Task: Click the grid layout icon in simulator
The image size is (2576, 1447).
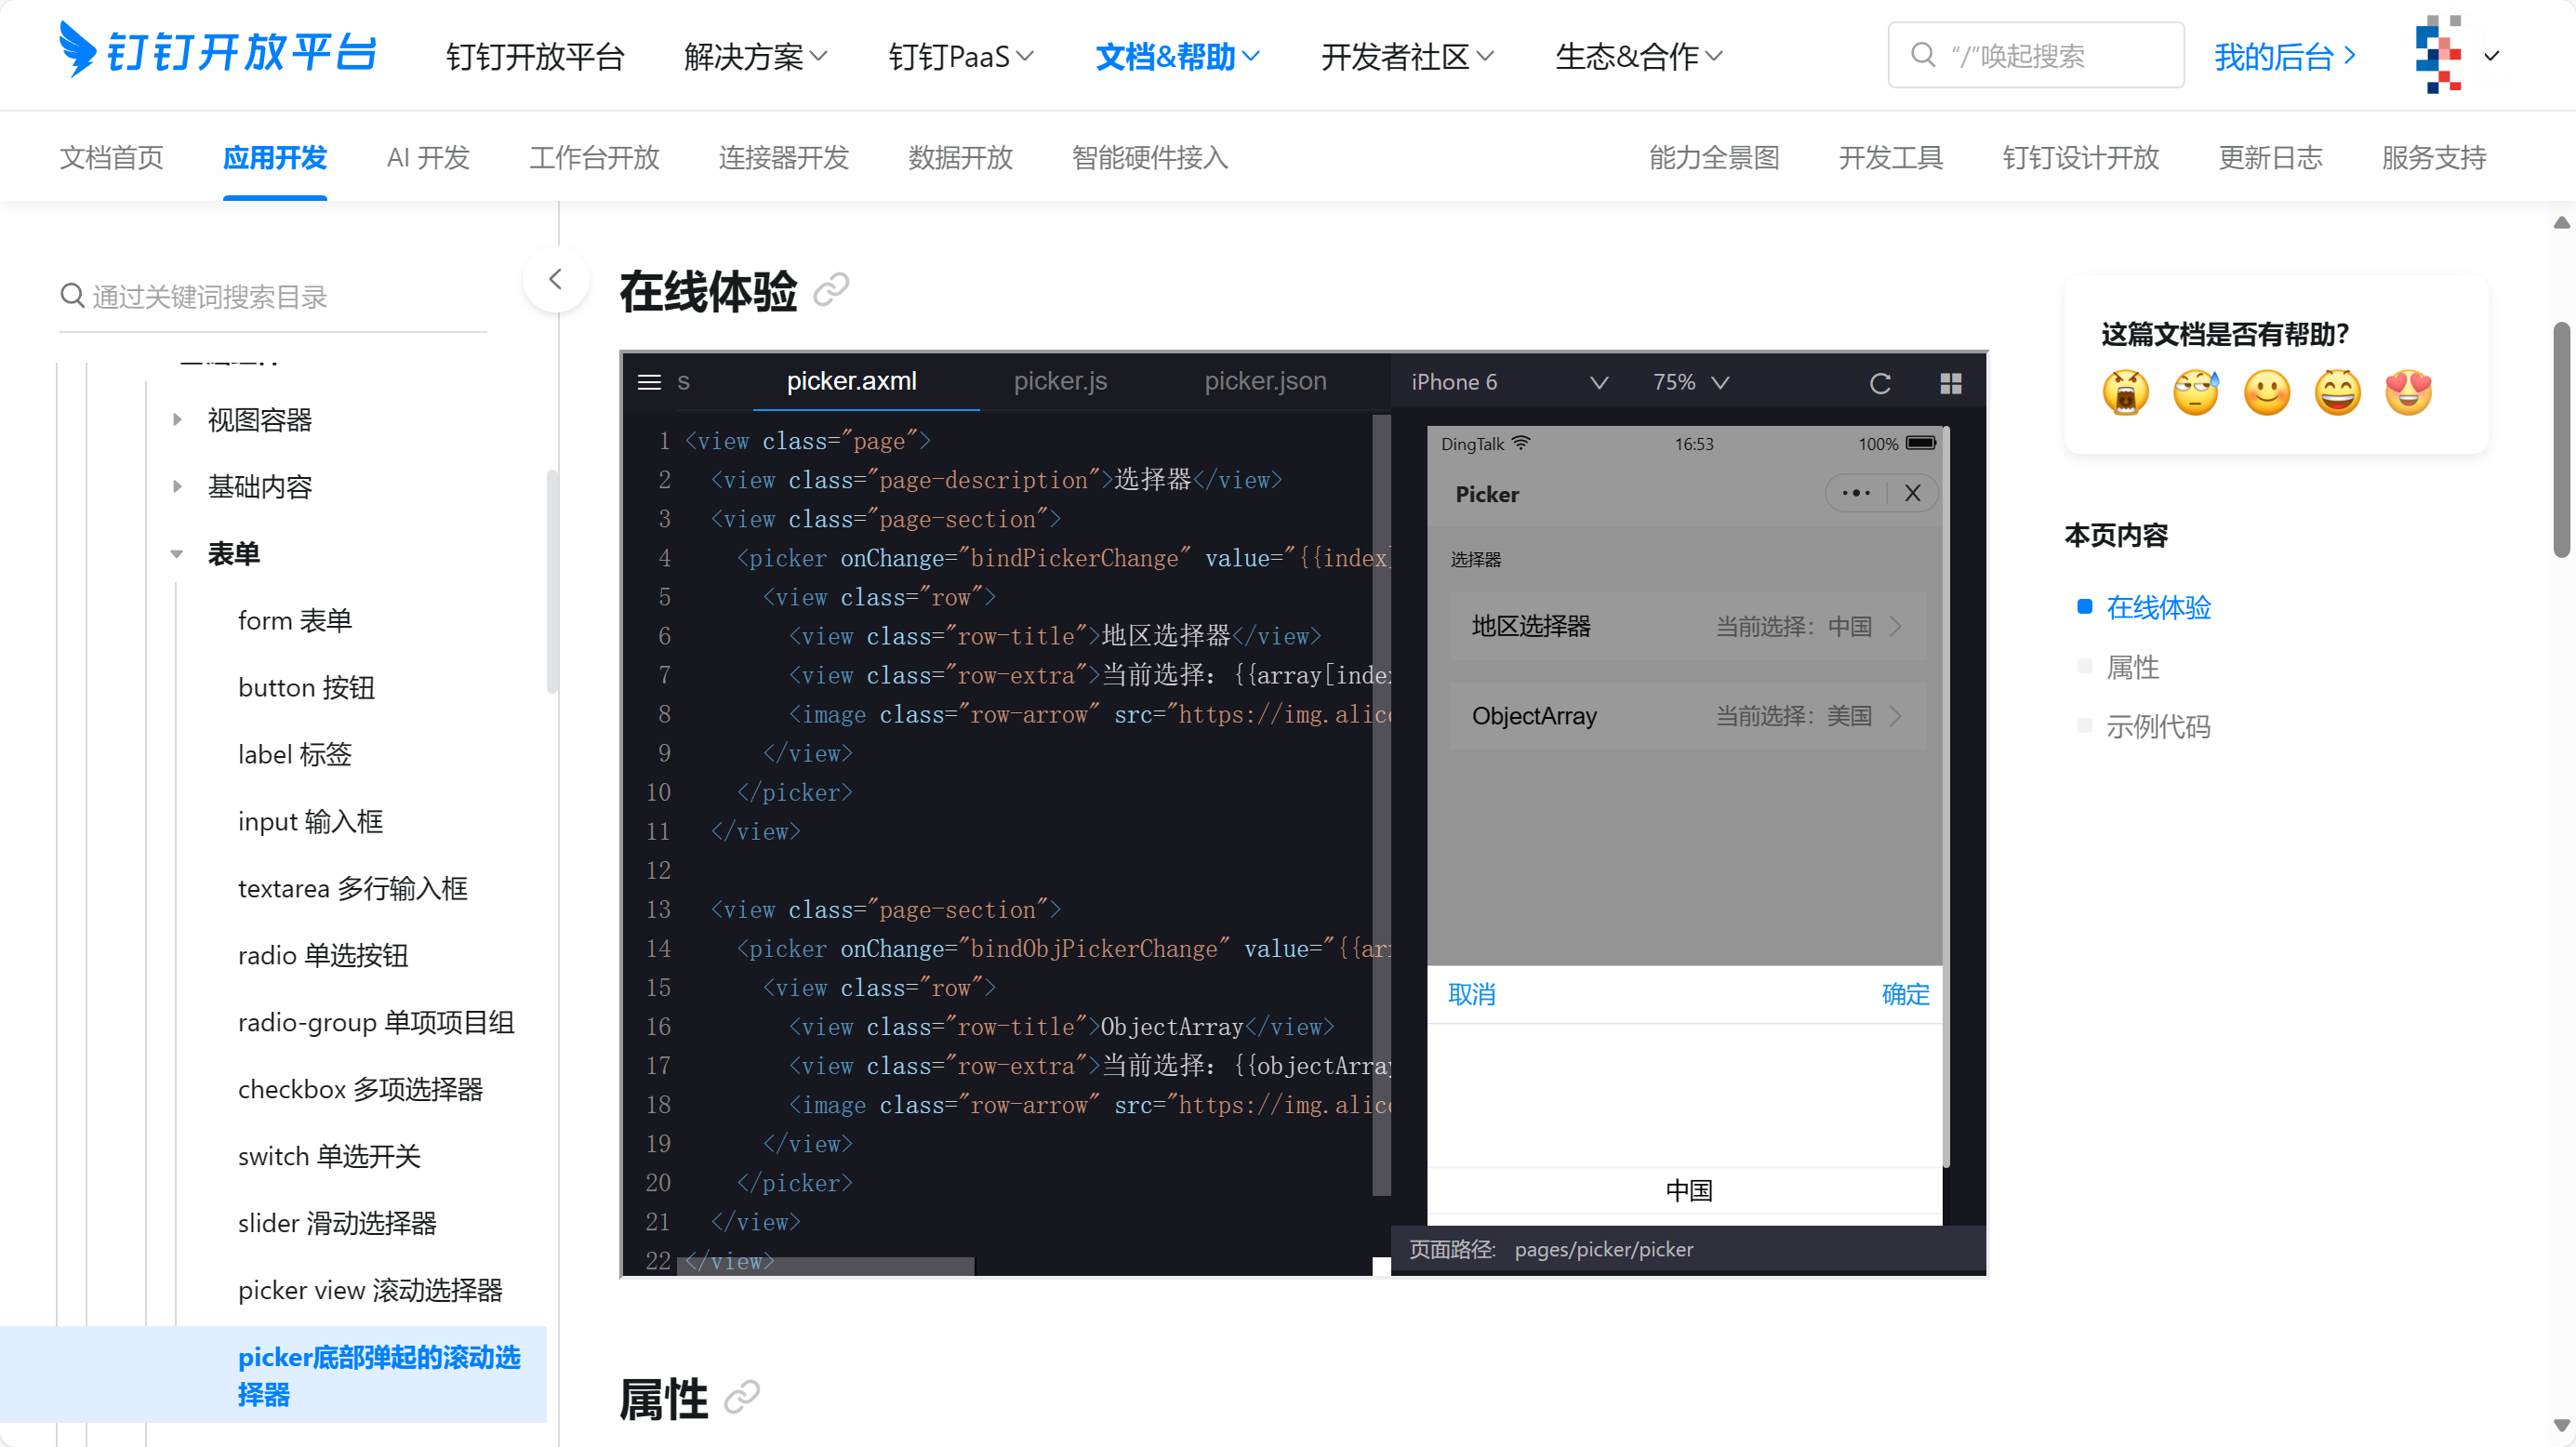Action: click(x=1950, y=383)
